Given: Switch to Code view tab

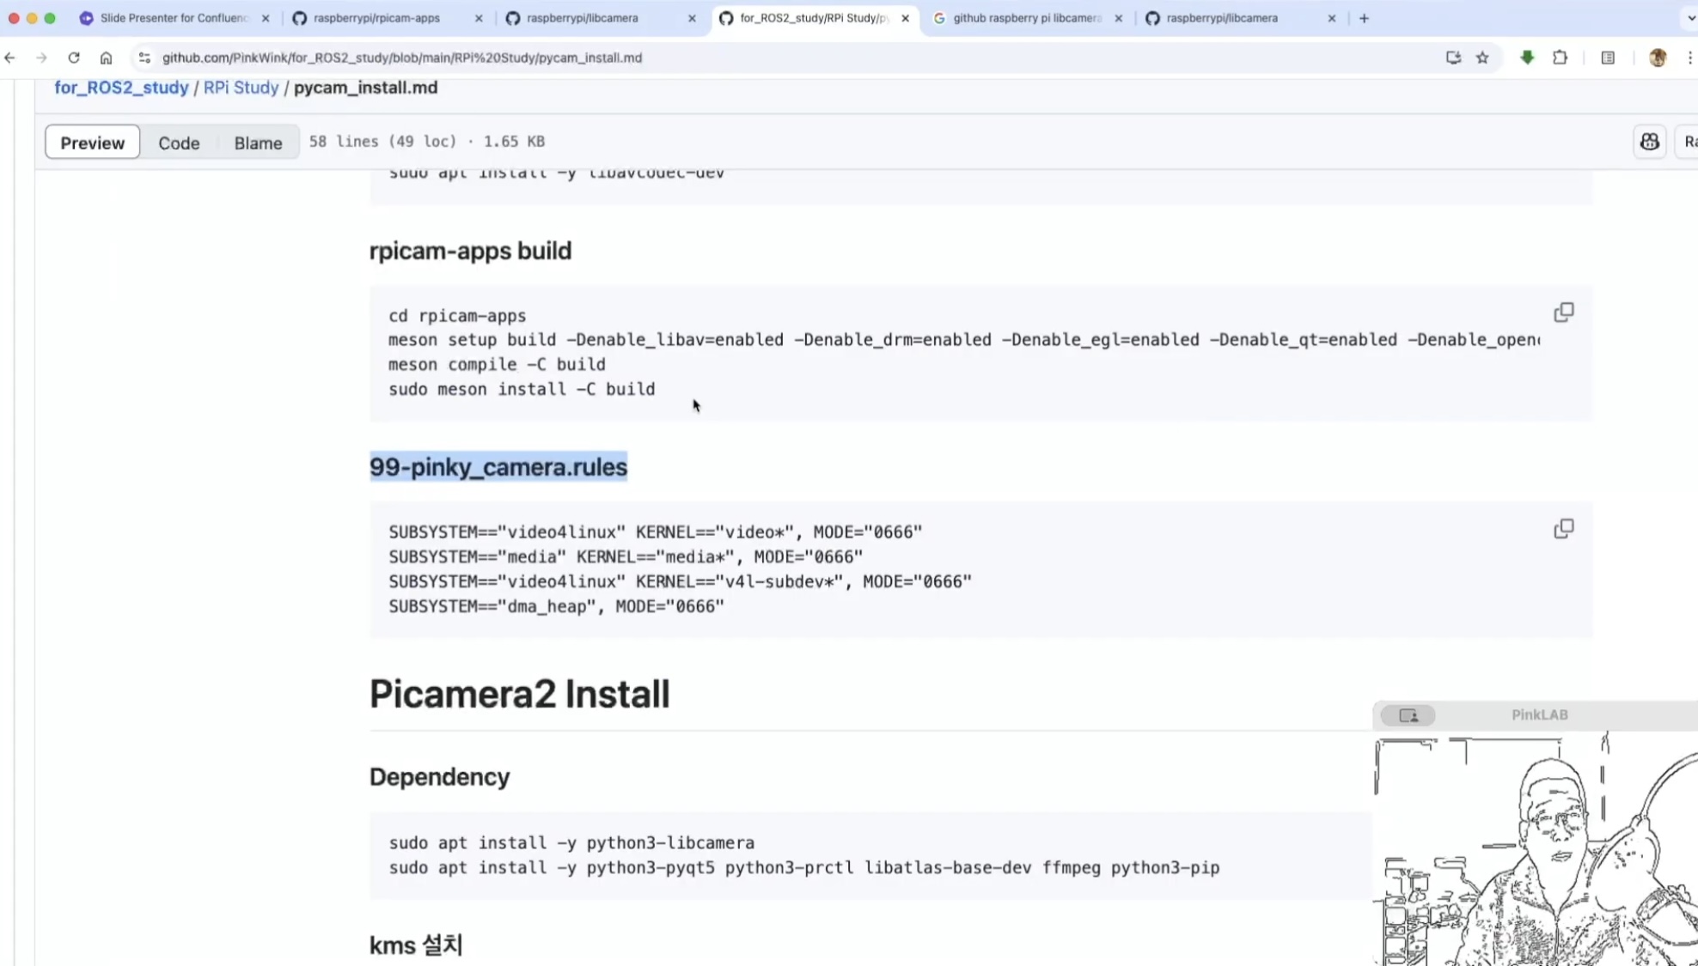Looking at the screenshot, I should [x=179, y=143].
